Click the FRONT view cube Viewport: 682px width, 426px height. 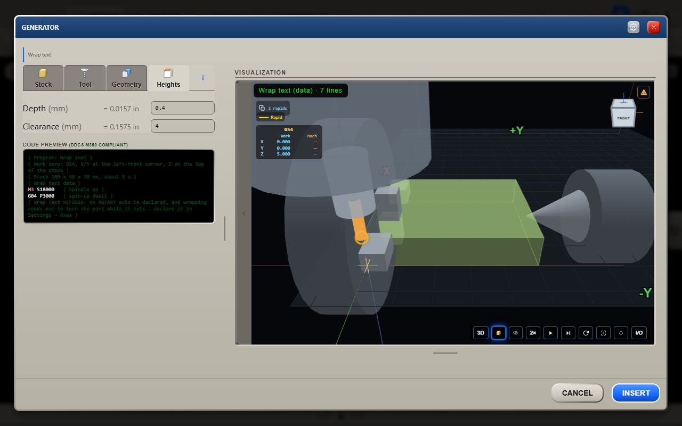623,113
